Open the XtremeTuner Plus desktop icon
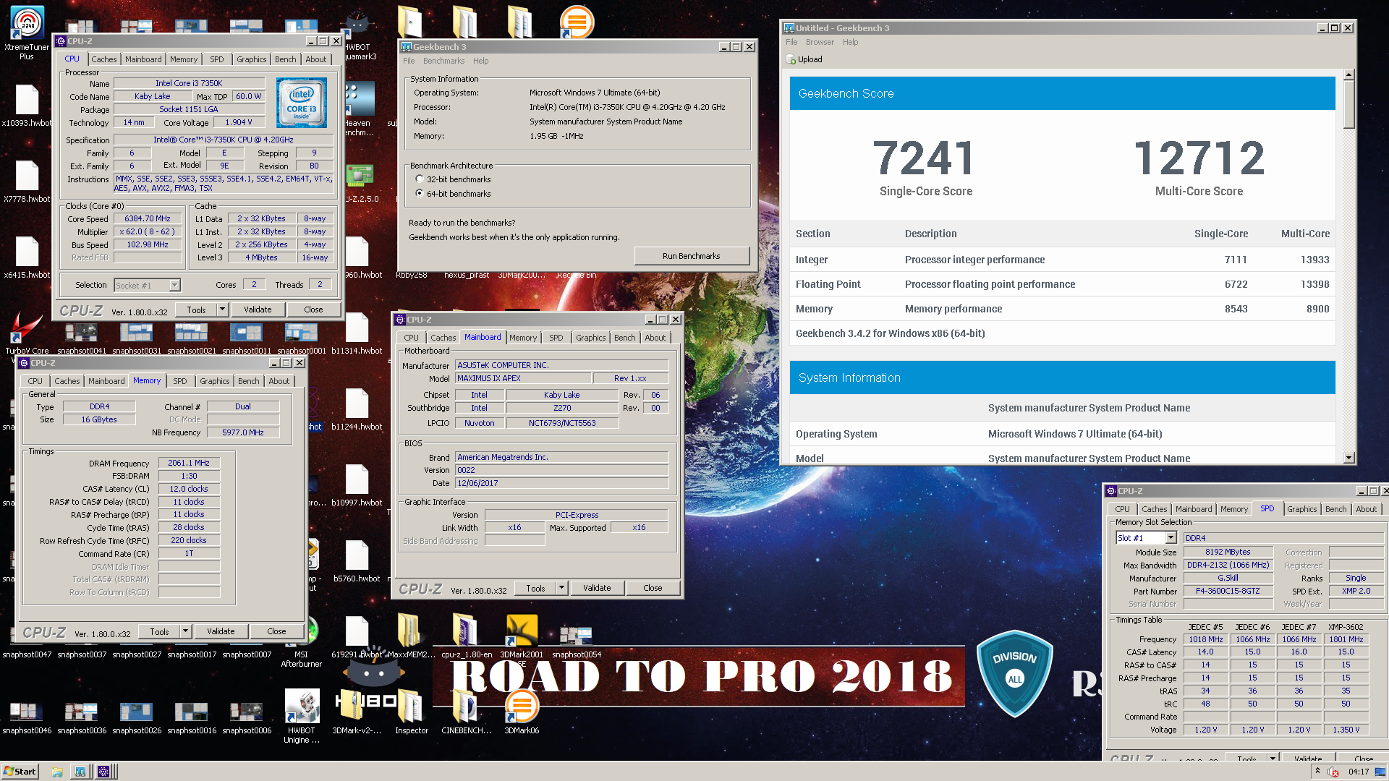The height and width of the screenshot is (781, 1389). [27, 33]
